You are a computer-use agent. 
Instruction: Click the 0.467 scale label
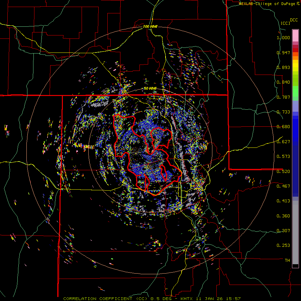point(283,186)
